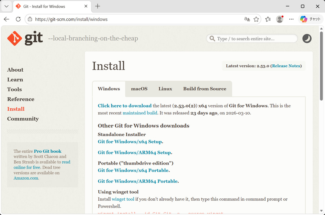Reload the page with refresh icon

(18, 19)
